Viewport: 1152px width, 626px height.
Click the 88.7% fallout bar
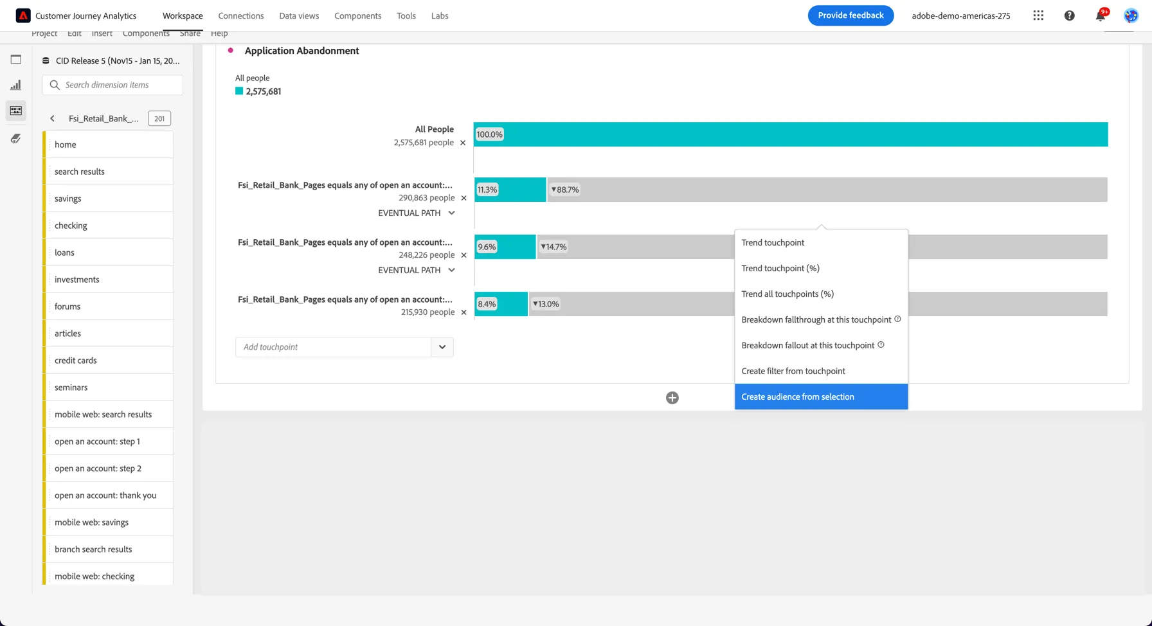pyautogui.click(x=827, y=190)
